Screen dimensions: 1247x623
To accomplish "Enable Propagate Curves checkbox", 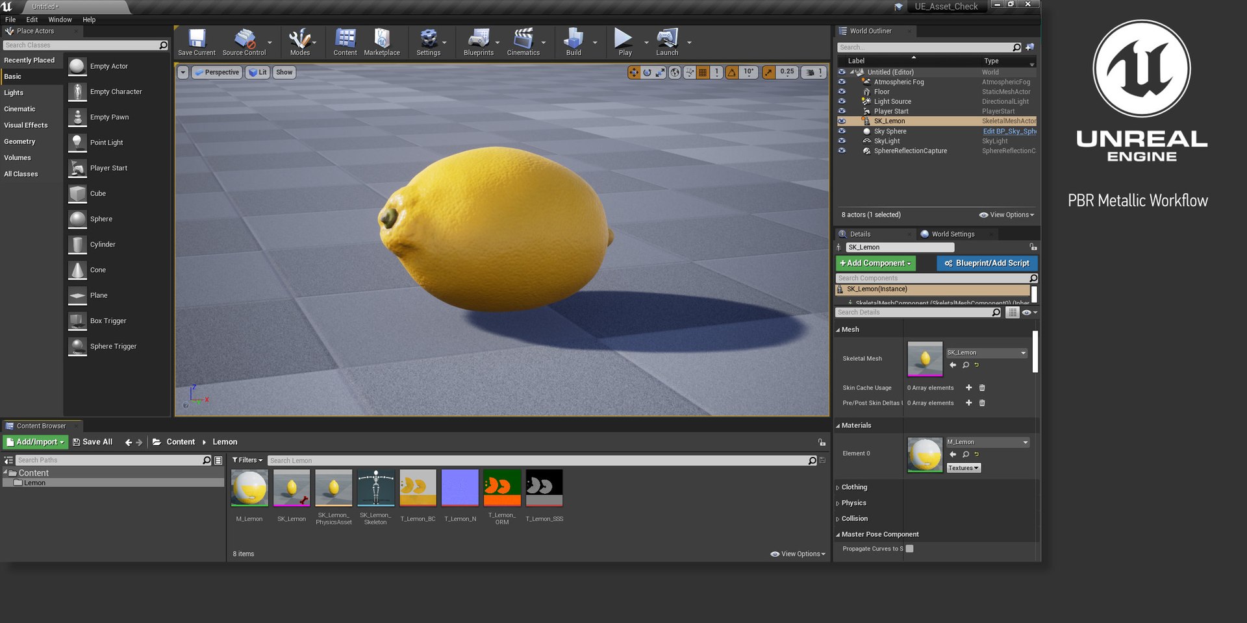I will (x=909, y=548).
